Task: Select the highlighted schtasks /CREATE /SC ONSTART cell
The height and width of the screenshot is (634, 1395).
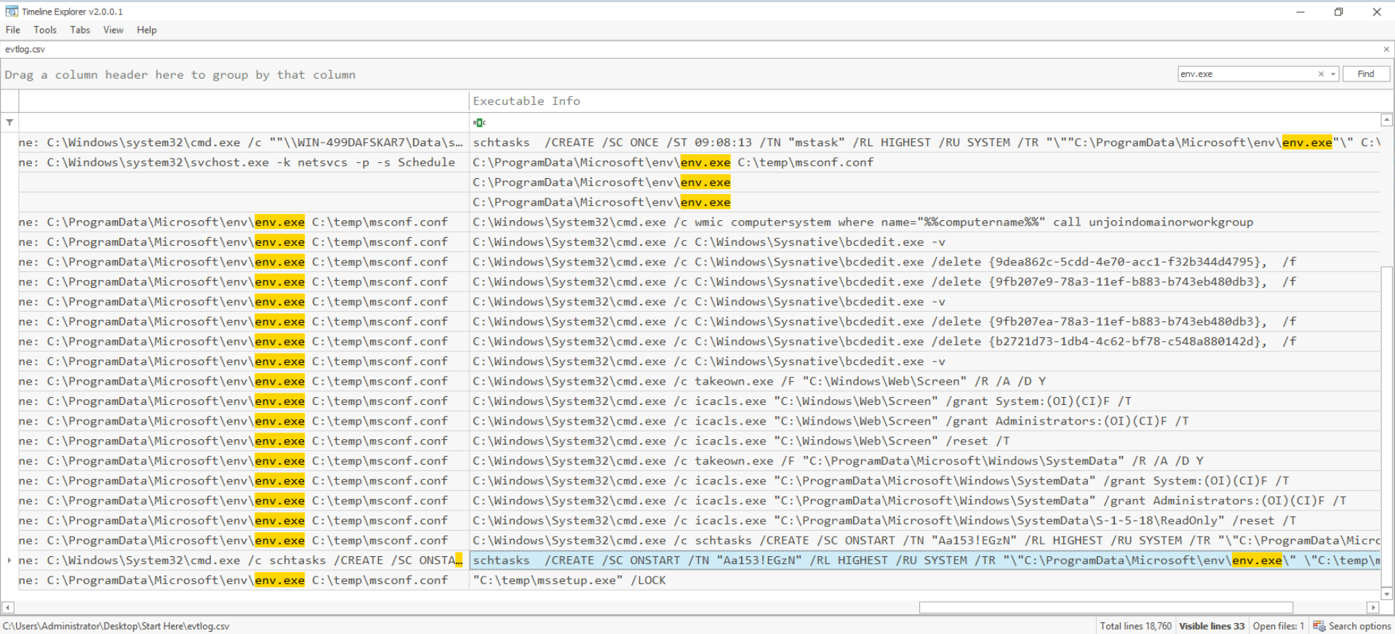Action: pyautogui.click(x=924, y=561)
